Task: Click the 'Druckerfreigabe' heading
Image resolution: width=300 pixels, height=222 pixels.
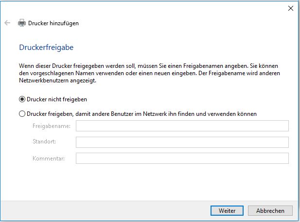Action: click(x=46, y=48)
